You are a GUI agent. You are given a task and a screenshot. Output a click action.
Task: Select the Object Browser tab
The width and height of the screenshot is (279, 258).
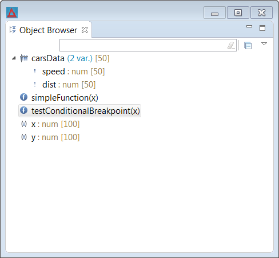tap(48, 30)
